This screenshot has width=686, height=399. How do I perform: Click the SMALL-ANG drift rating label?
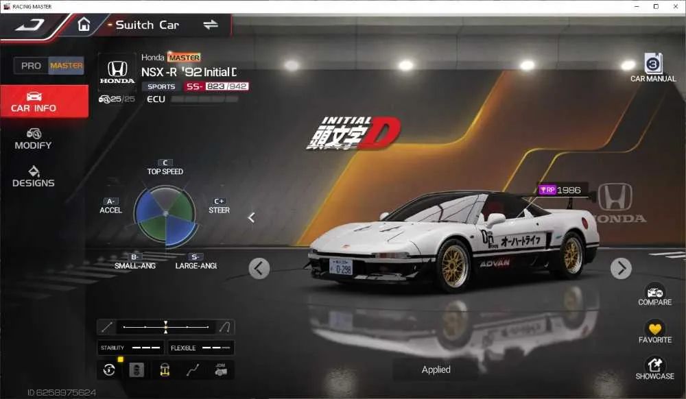tap(134, 261)
